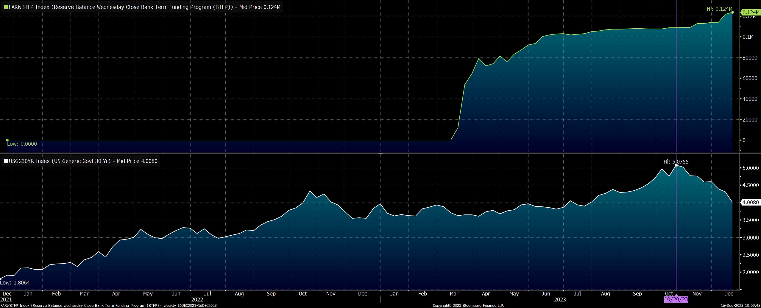Click the 2023 year label on time axis

(560, 299)
